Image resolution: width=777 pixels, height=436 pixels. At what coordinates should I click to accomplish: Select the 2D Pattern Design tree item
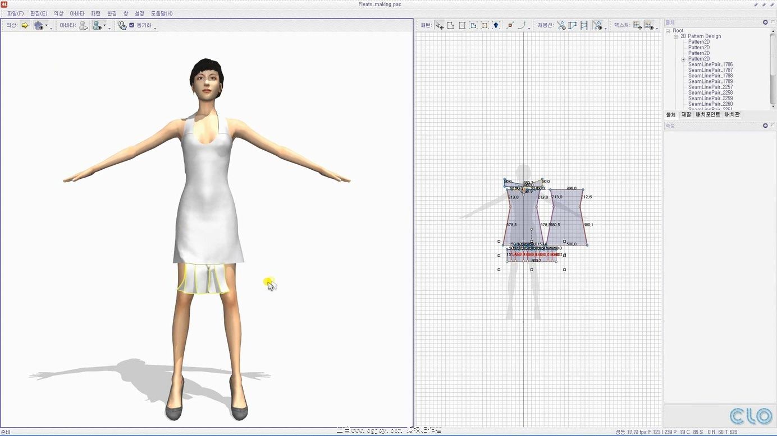pyautogui.click(x=701, y=36)
